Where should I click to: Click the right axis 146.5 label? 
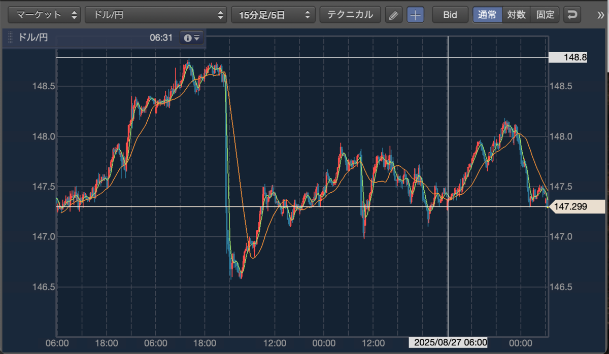coord(561,287)
